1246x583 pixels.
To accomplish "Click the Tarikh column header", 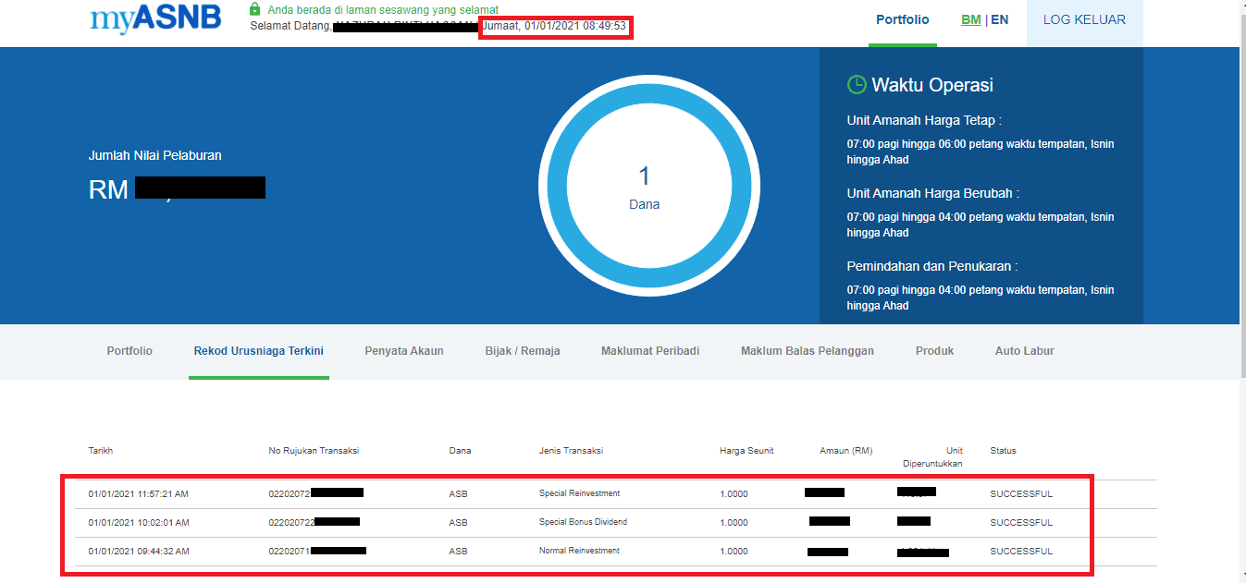I will point(101,451).
